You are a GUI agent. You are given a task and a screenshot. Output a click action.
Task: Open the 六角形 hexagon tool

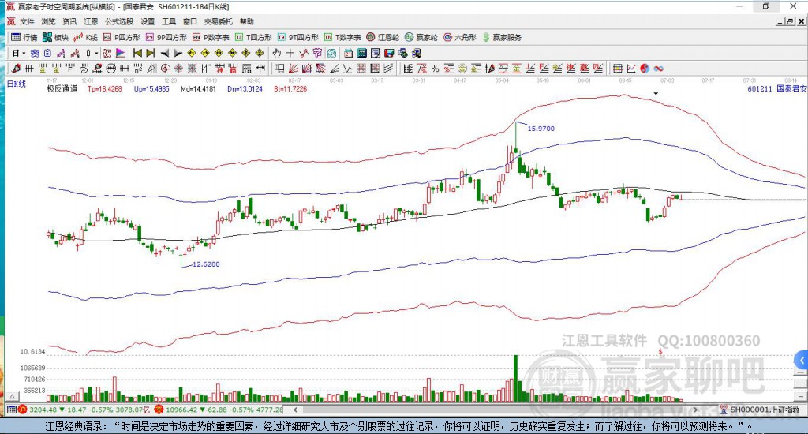click(460, 37)
